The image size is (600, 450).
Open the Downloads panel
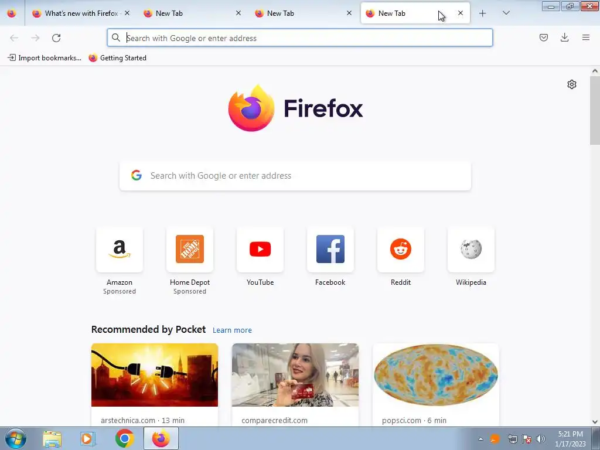click(x=564, y=37)
